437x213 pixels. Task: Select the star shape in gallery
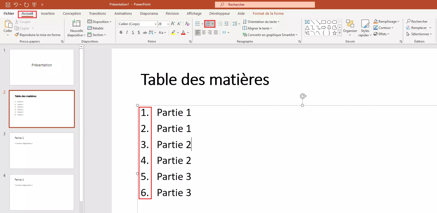point(335,33)
